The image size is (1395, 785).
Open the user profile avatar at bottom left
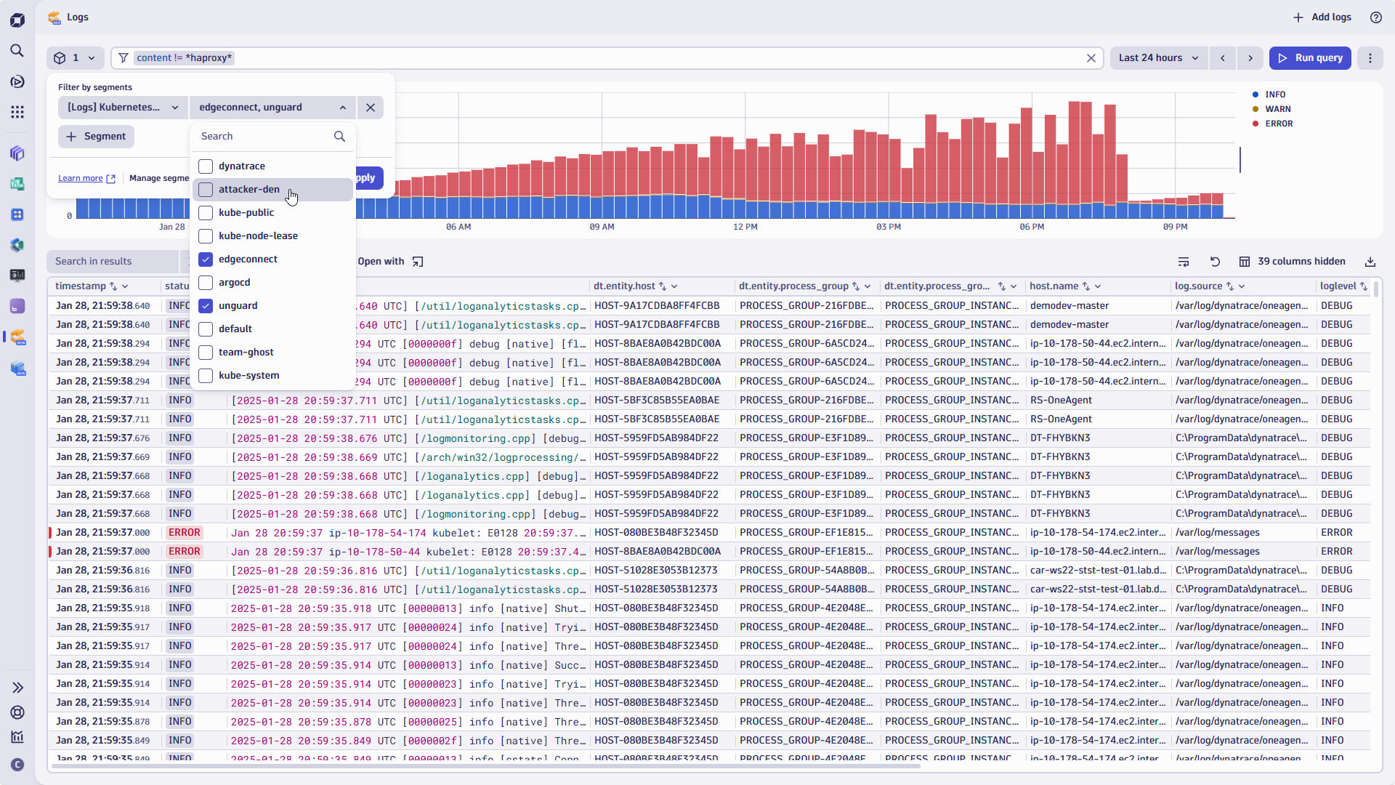click(x=17, y=765)
